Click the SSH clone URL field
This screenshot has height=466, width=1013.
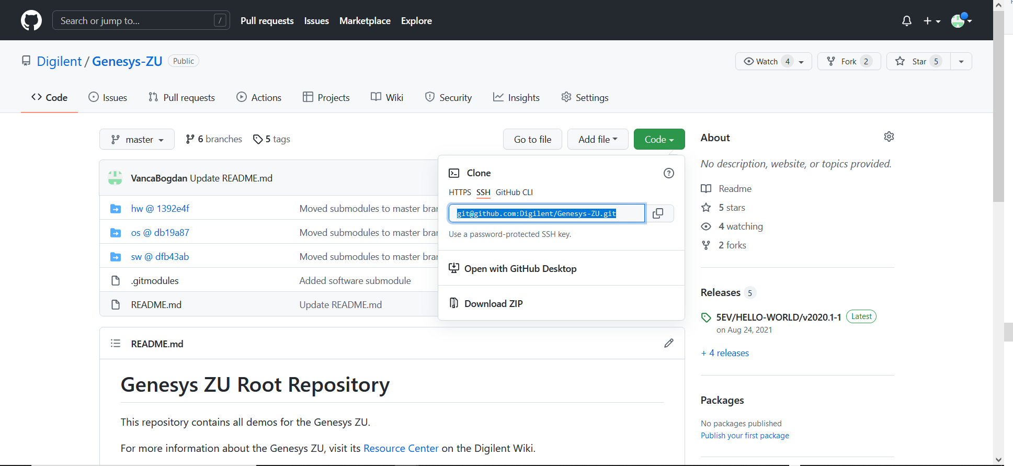[x=547, y=213]
